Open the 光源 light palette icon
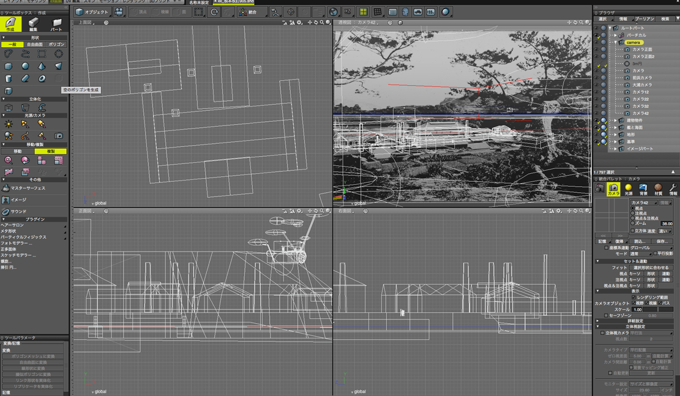Image resolution: width=680 pixels, height=396 pixels. tap(628, 189)
